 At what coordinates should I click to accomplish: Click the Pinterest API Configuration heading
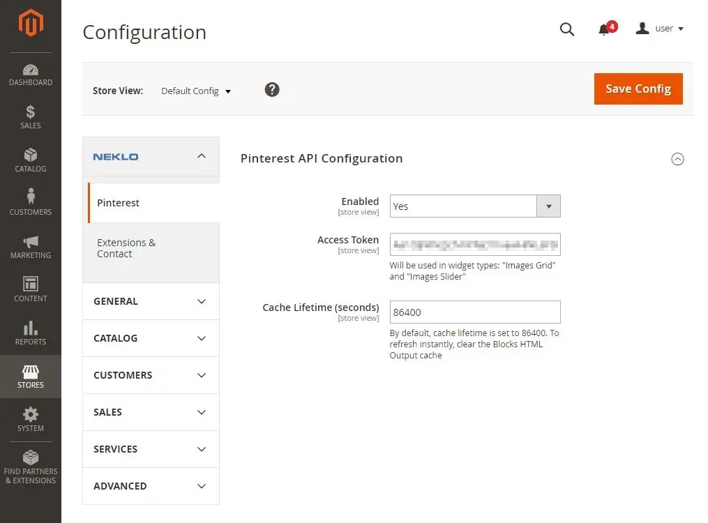point(322,158)
